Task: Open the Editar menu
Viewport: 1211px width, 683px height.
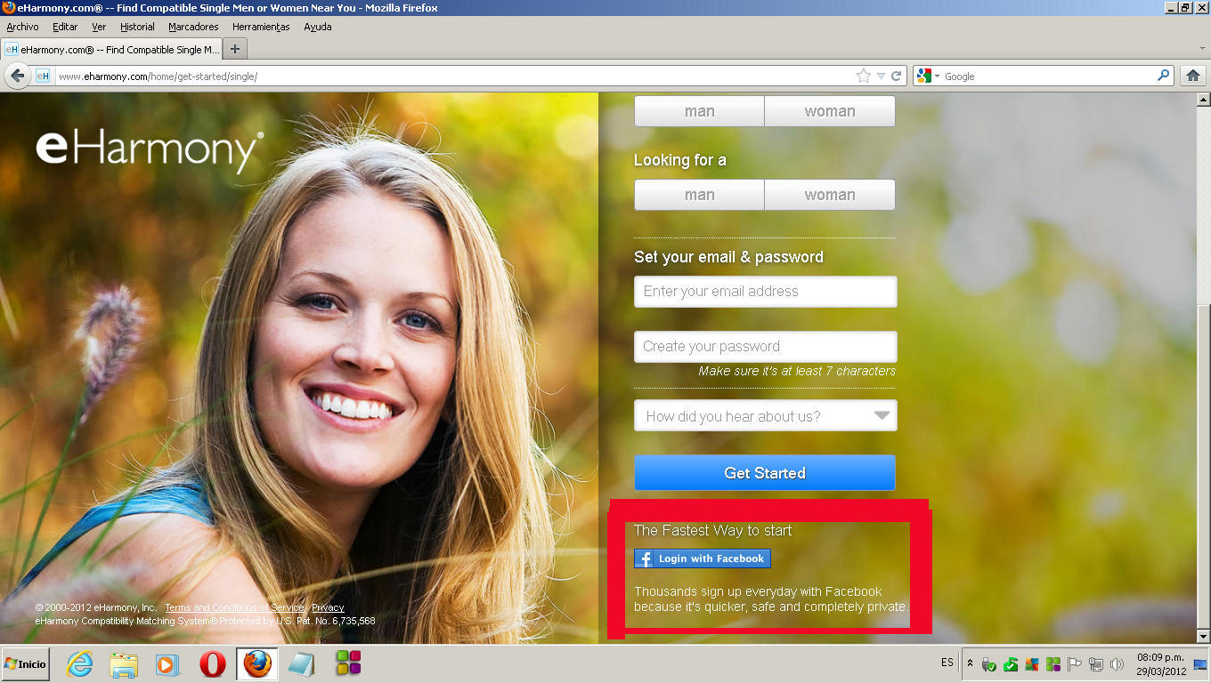Action: 65,27
